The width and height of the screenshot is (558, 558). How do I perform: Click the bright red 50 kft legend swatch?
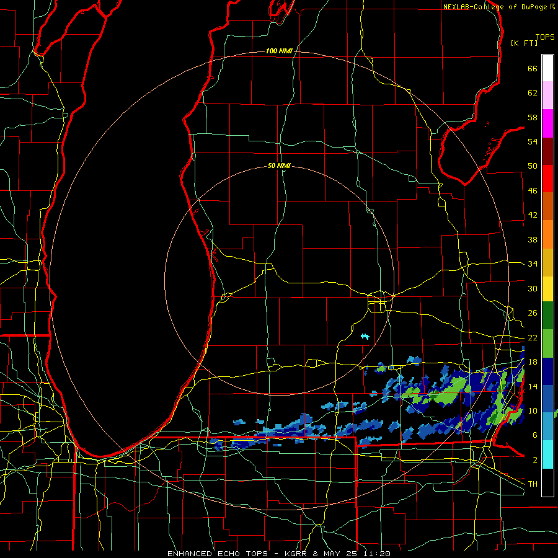click(547, 179)
